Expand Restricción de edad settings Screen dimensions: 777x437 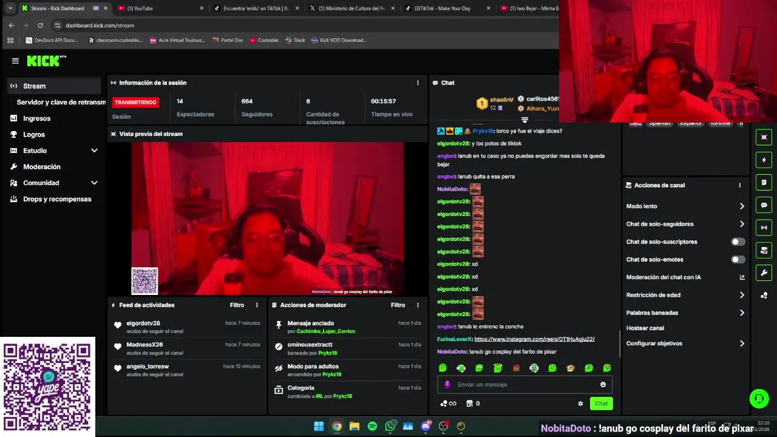pos(742,295)
